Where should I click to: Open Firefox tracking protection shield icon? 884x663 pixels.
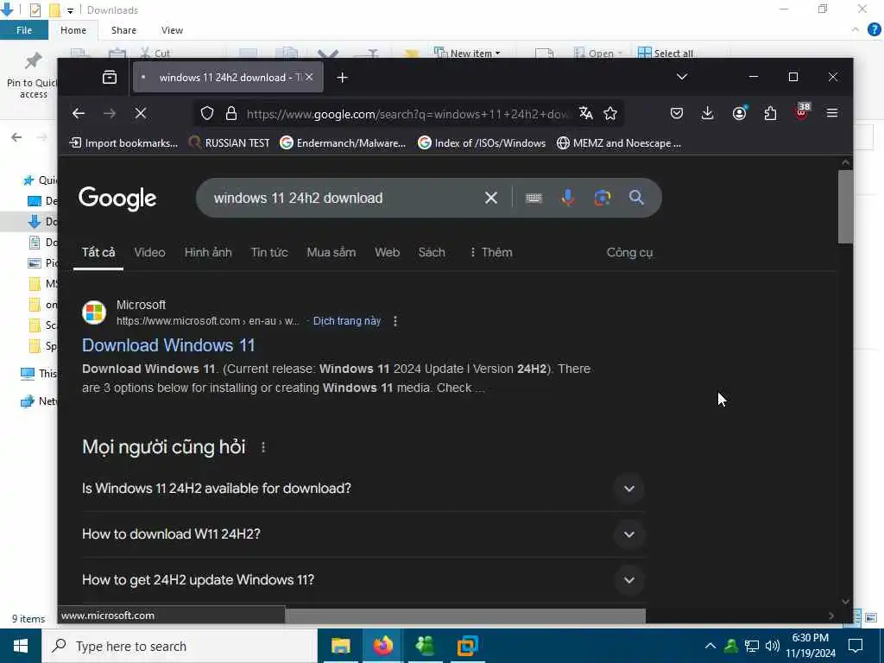[207, 113]
